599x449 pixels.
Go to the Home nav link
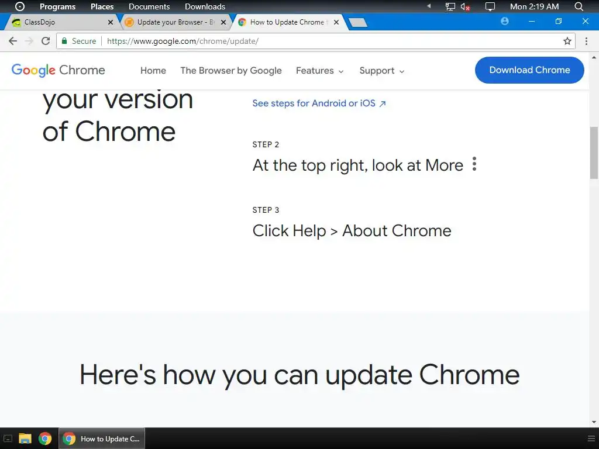pyautogui.click(x=153, y=71)
